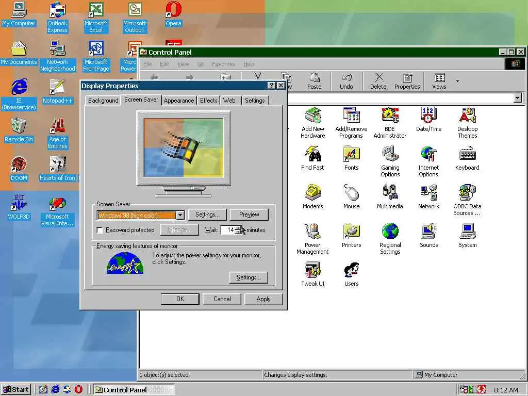Open System applet
528x396 pixels.
pyautogui.click(x=467, y=235)
